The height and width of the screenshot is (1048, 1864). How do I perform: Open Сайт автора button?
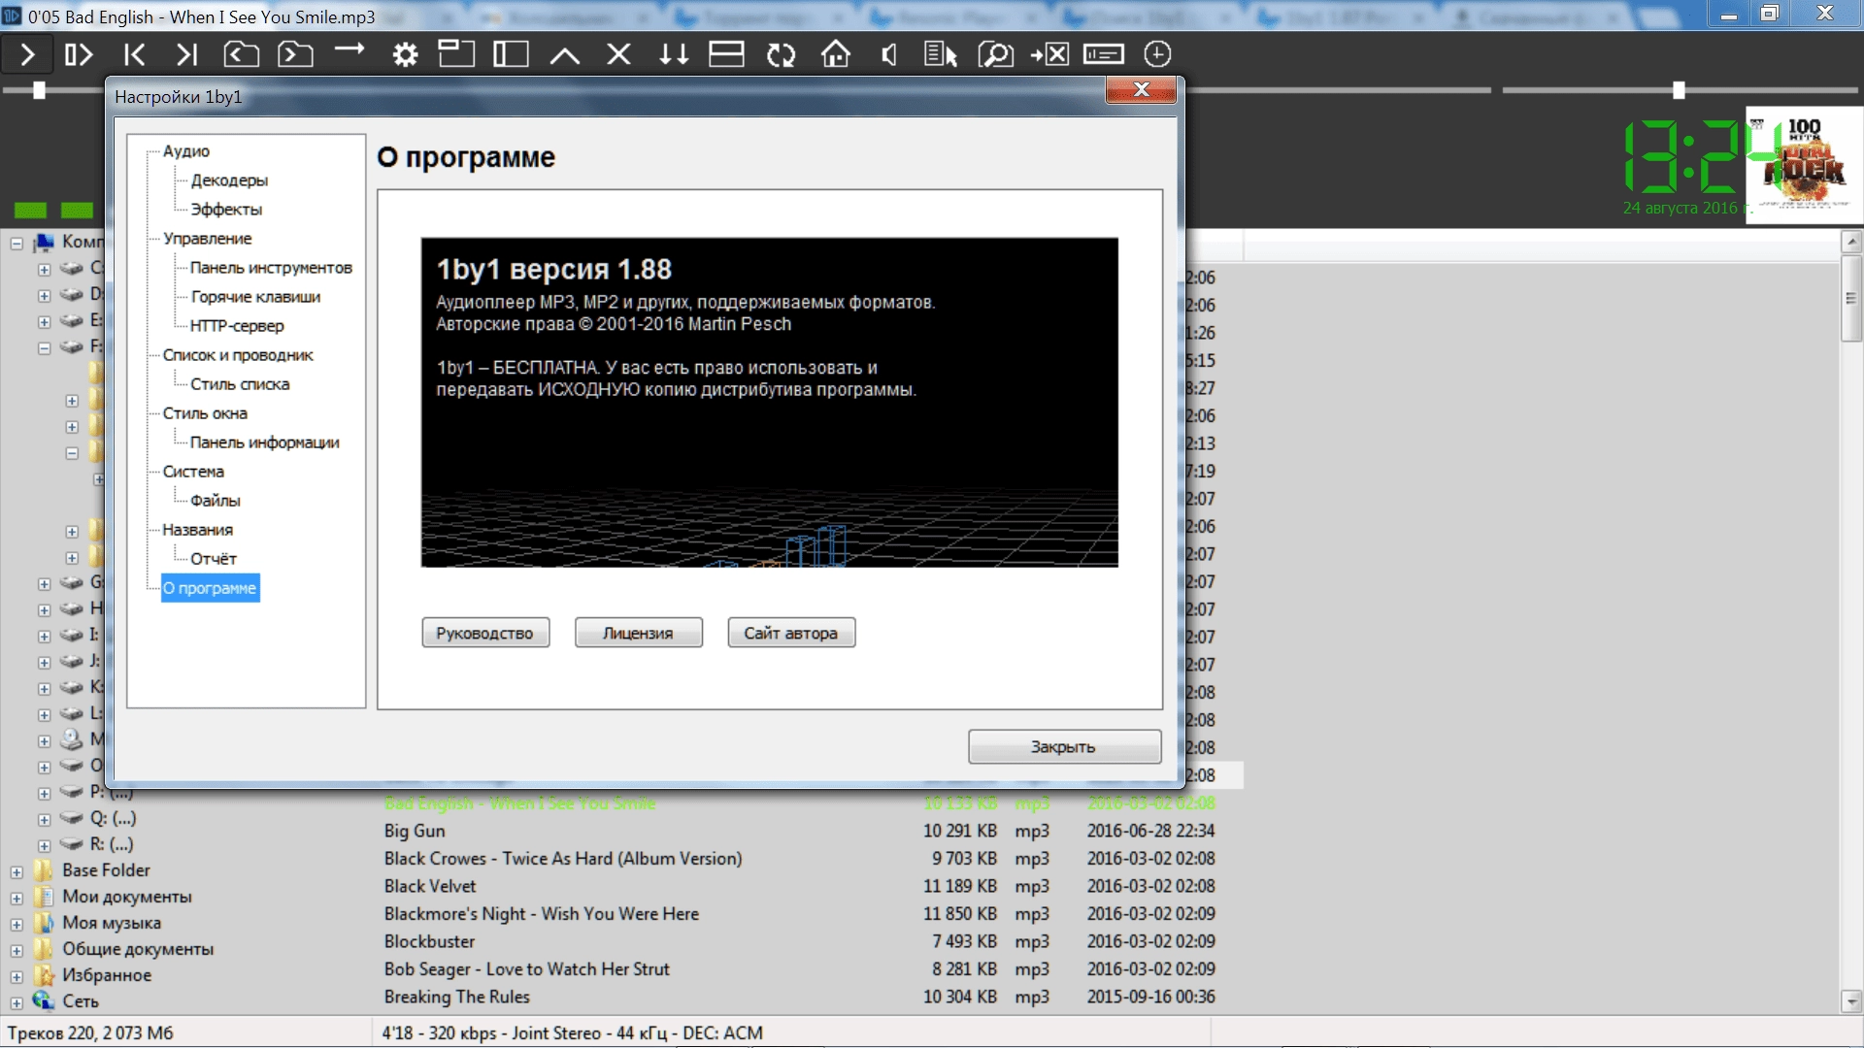pyautogui.click(x=791, y=633)
